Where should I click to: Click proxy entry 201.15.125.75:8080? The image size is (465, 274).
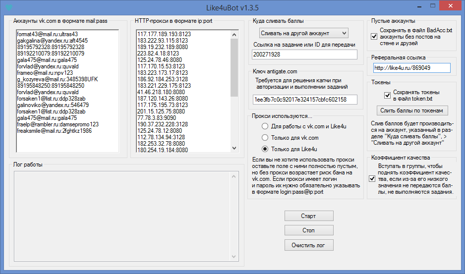(161, 111)
